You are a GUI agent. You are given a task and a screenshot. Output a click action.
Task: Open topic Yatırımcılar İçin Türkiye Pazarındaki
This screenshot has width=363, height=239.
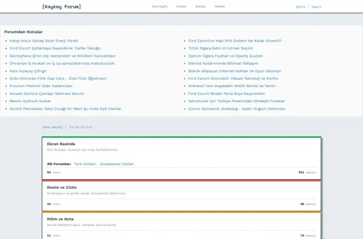click(x=237, y=101)
